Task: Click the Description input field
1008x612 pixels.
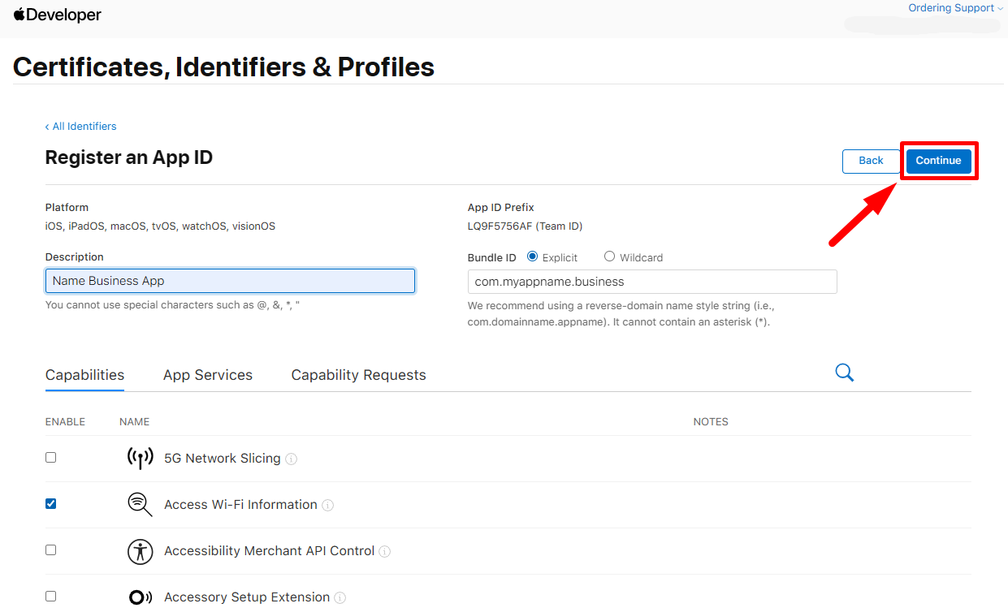Action: [230, 281]
